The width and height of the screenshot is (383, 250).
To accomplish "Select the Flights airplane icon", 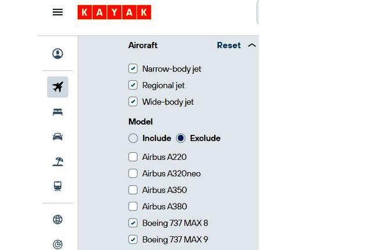I will 57,87.
